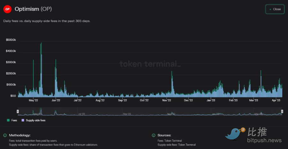Click the red OP token logo
Screen dimensions: 288x149
[x=7, y=9]
